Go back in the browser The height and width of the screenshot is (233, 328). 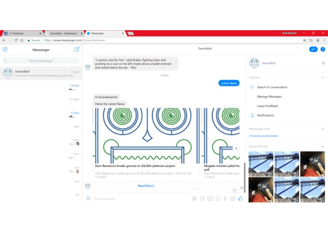[x=4, y=41]
